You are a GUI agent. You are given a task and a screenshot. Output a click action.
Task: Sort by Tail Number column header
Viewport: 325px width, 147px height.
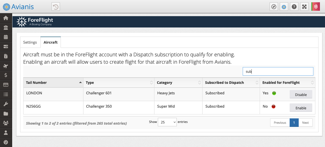[x=53, y=82]
